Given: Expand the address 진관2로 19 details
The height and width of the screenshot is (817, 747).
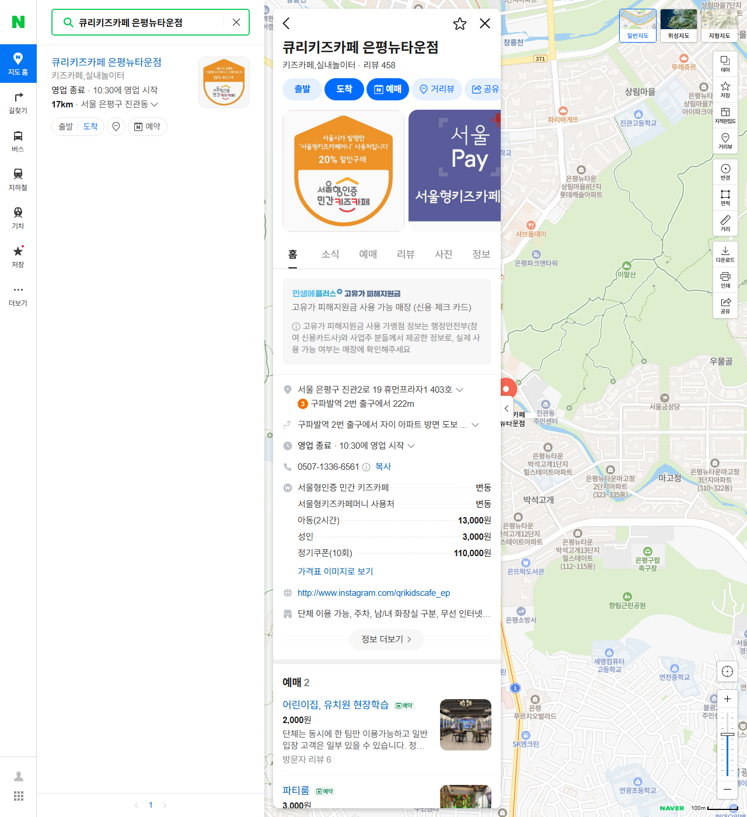Looking at the screenshot, I should (x=459, y=389).
